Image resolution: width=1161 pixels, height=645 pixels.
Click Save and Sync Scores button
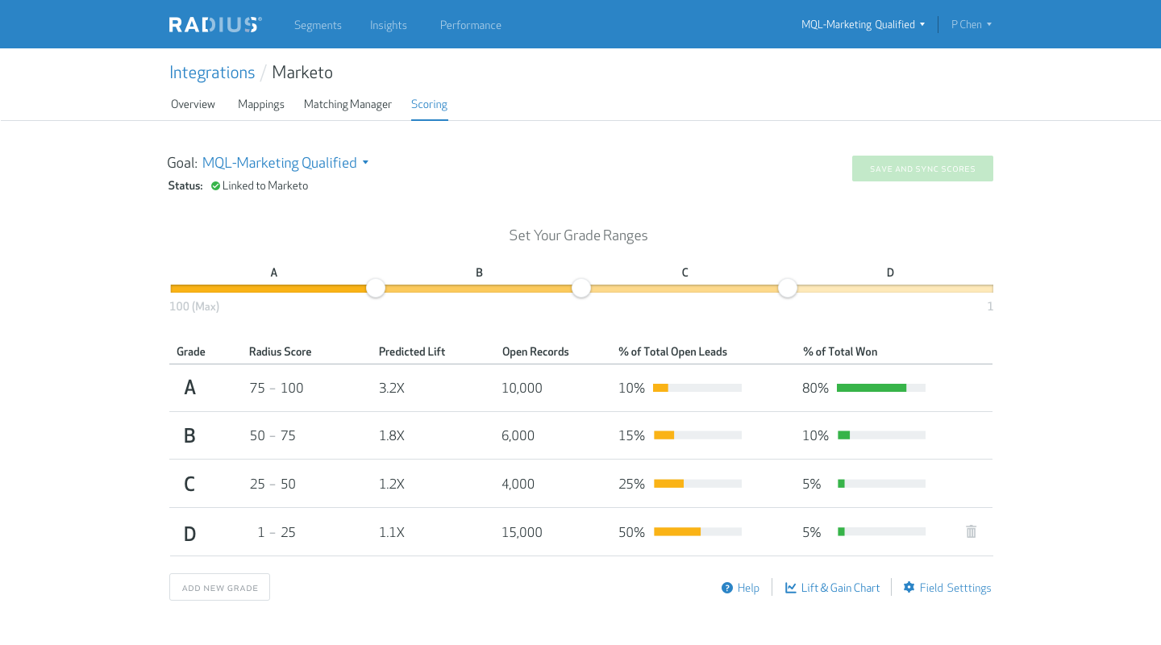(x=922, y=169)
